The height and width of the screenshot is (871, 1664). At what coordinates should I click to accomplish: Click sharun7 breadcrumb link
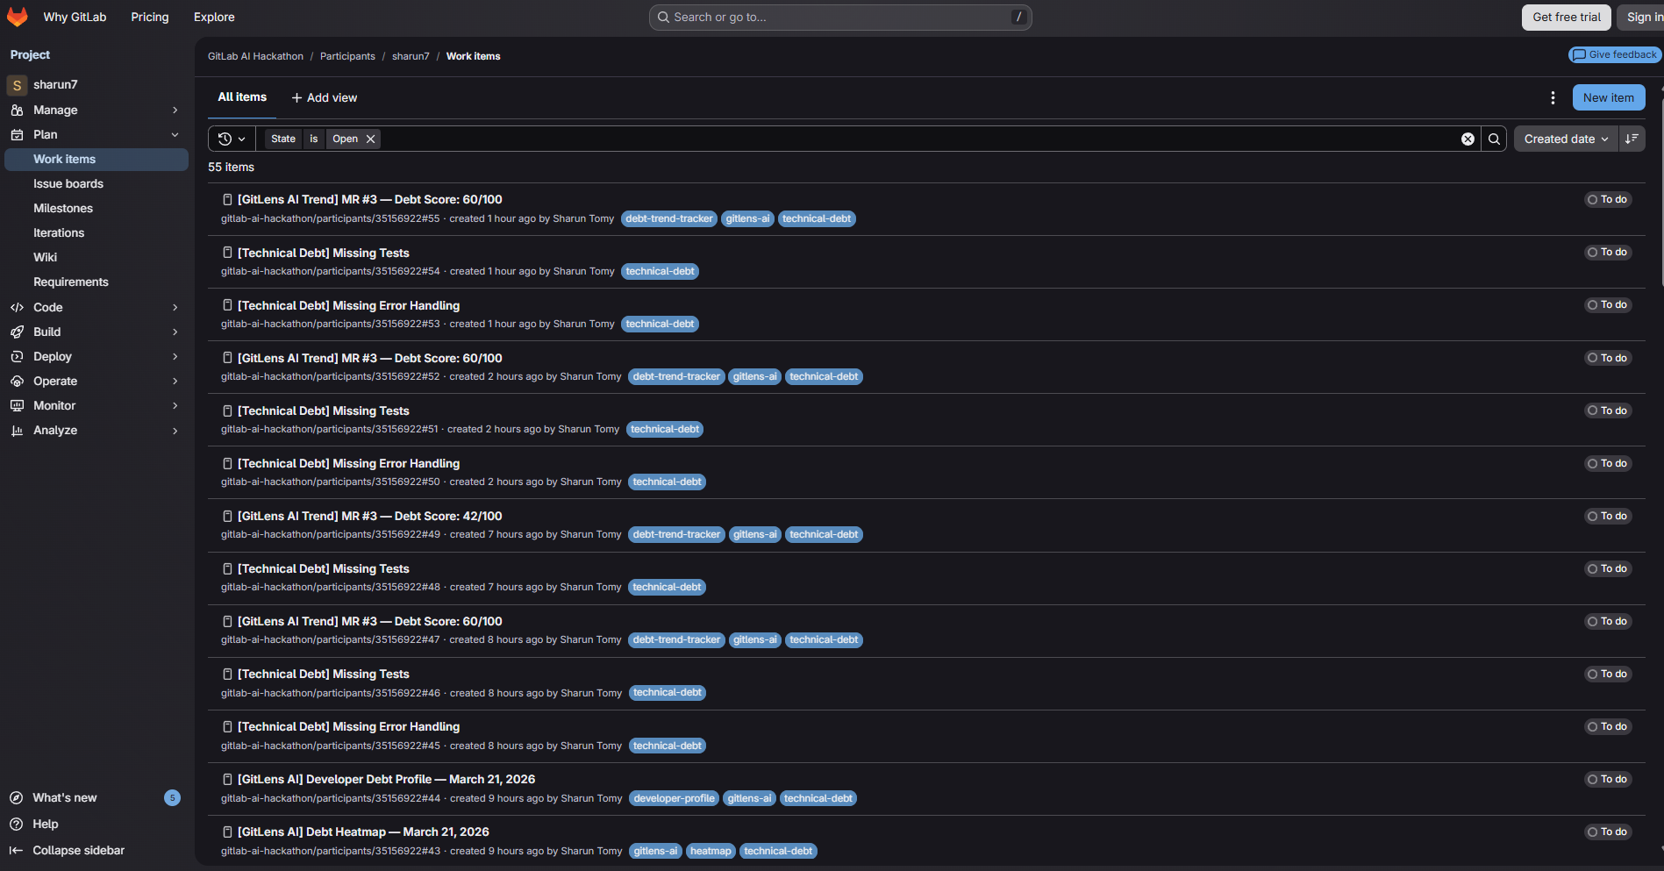click(411, 56)
